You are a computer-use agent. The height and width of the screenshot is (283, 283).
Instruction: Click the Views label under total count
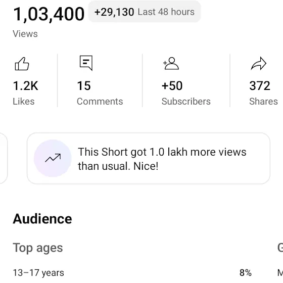(25, 34)
